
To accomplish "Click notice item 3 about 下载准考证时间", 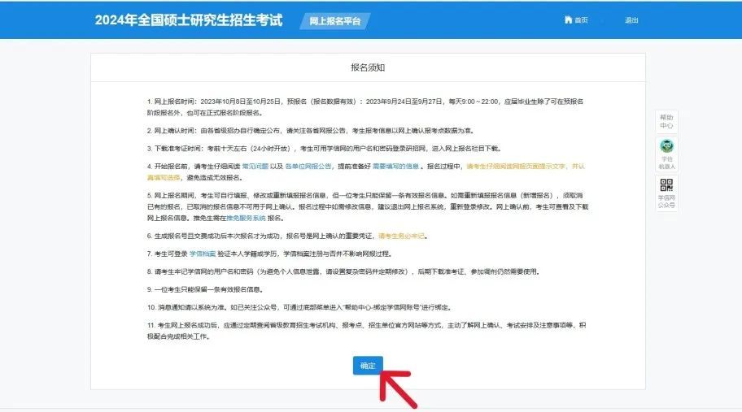I will click(x=324, y=148).
